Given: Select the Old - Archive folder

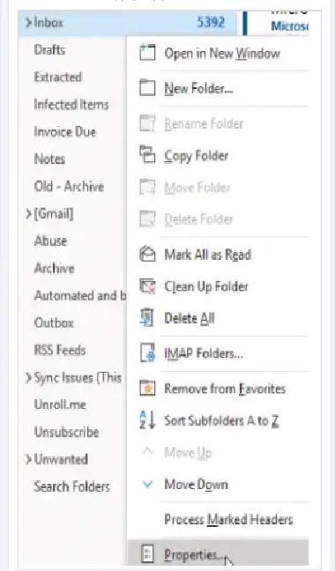Looking at the screenshot, I should (x=69, y=187).
